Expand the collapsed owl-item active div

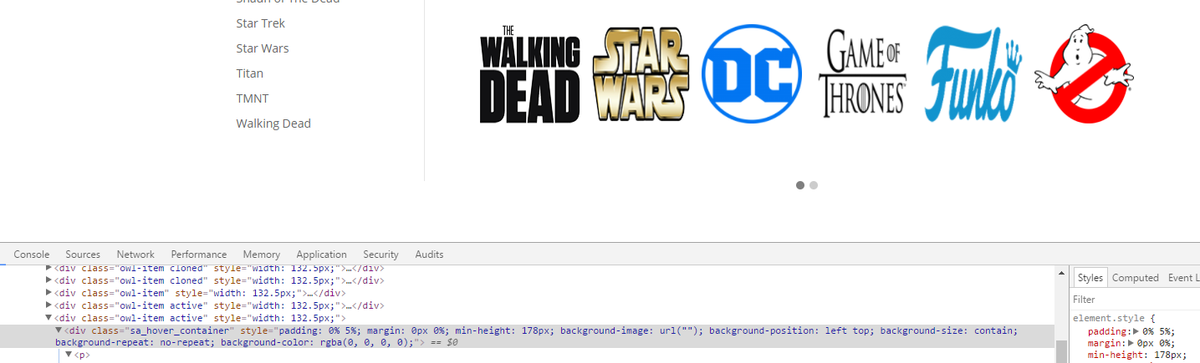(x=49, y=305)
